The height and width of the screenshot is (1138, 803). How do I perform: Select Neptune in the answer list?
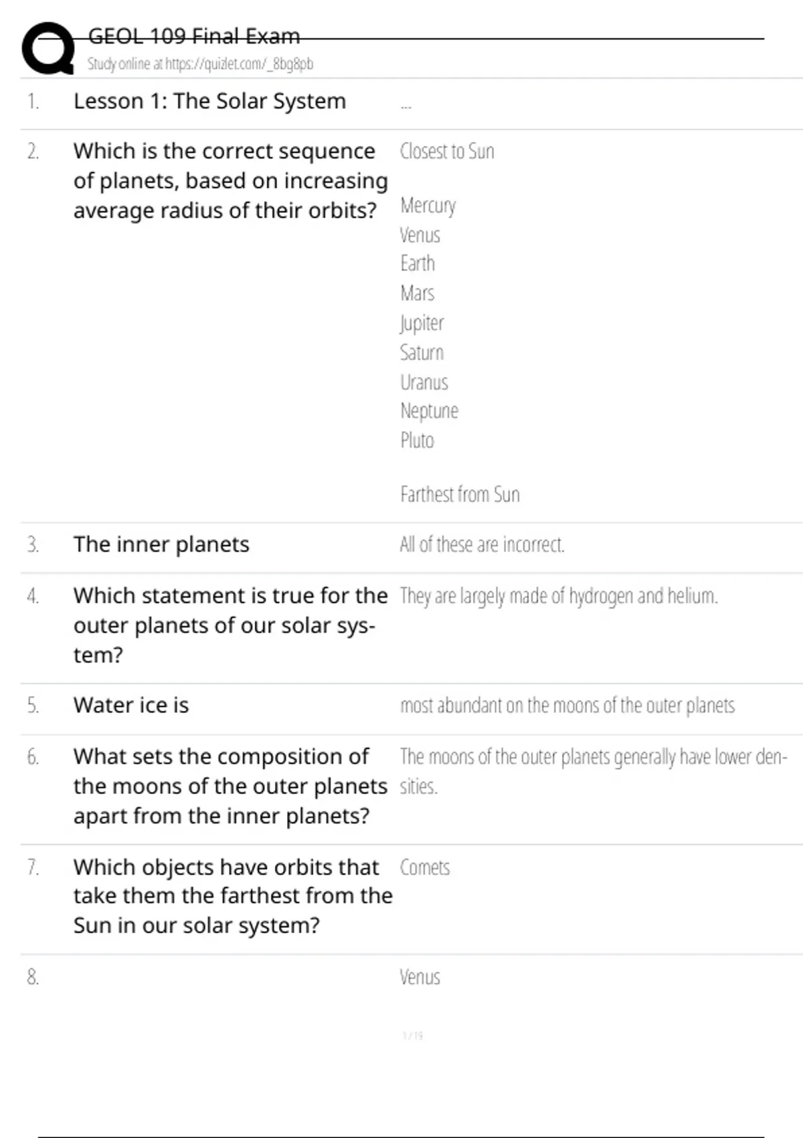point(429,411)
